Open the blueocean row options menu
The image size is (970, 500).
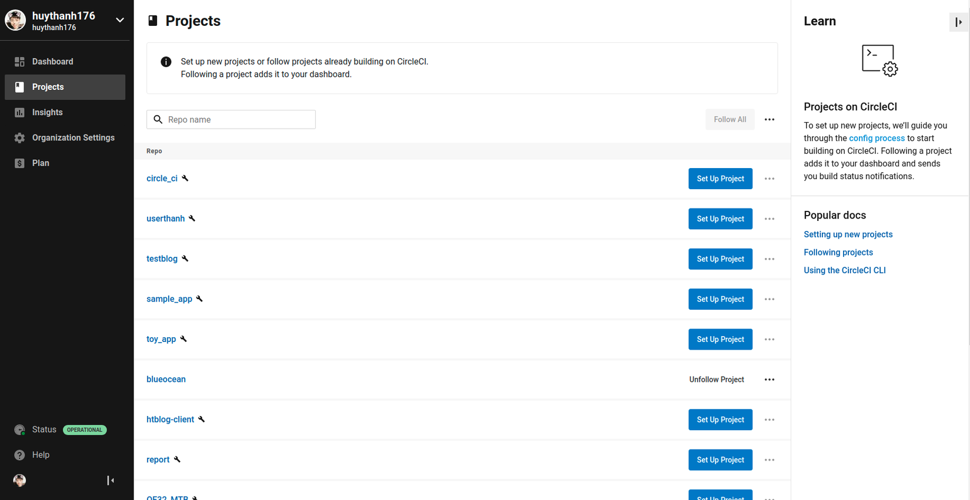pos(769,380)
